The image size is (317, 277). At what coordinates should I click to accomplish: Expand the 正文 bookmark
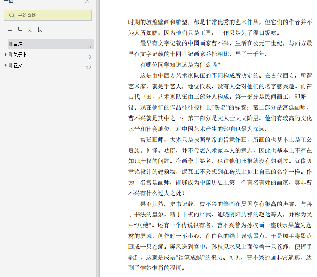[6, 65]
